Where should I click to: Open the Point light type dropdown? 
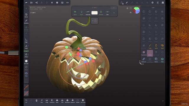[82, 13]
